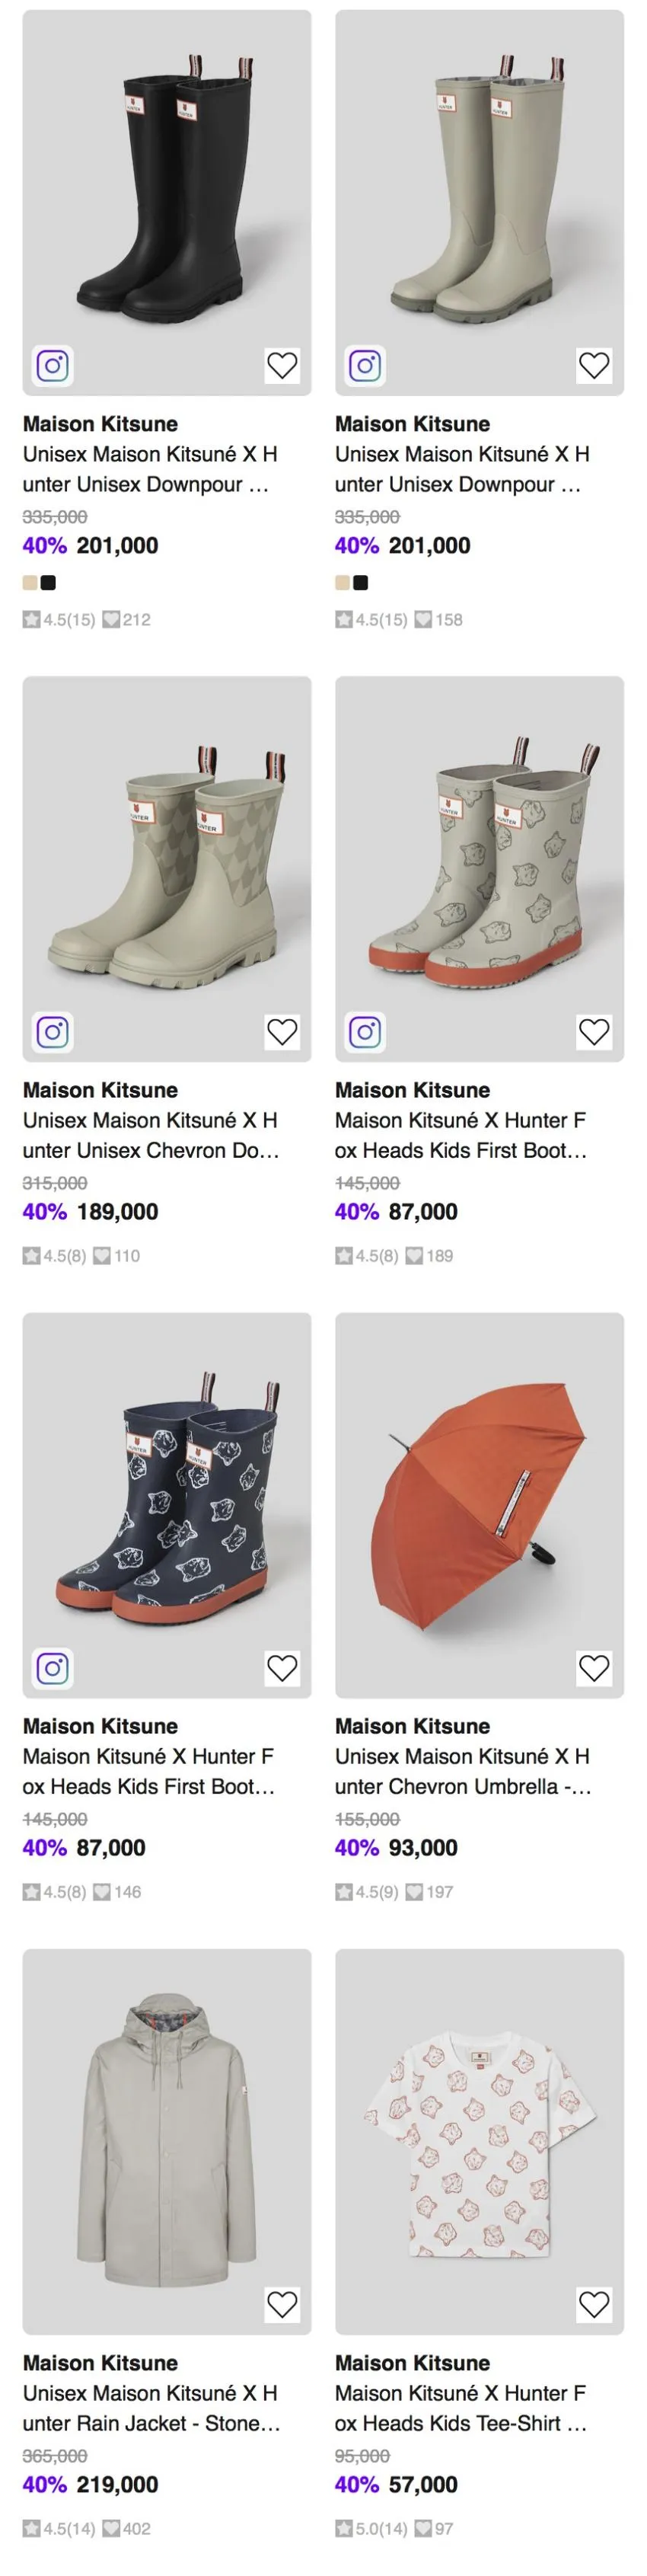Open navy Fox Heads kids boots image

coord(167,1504)
